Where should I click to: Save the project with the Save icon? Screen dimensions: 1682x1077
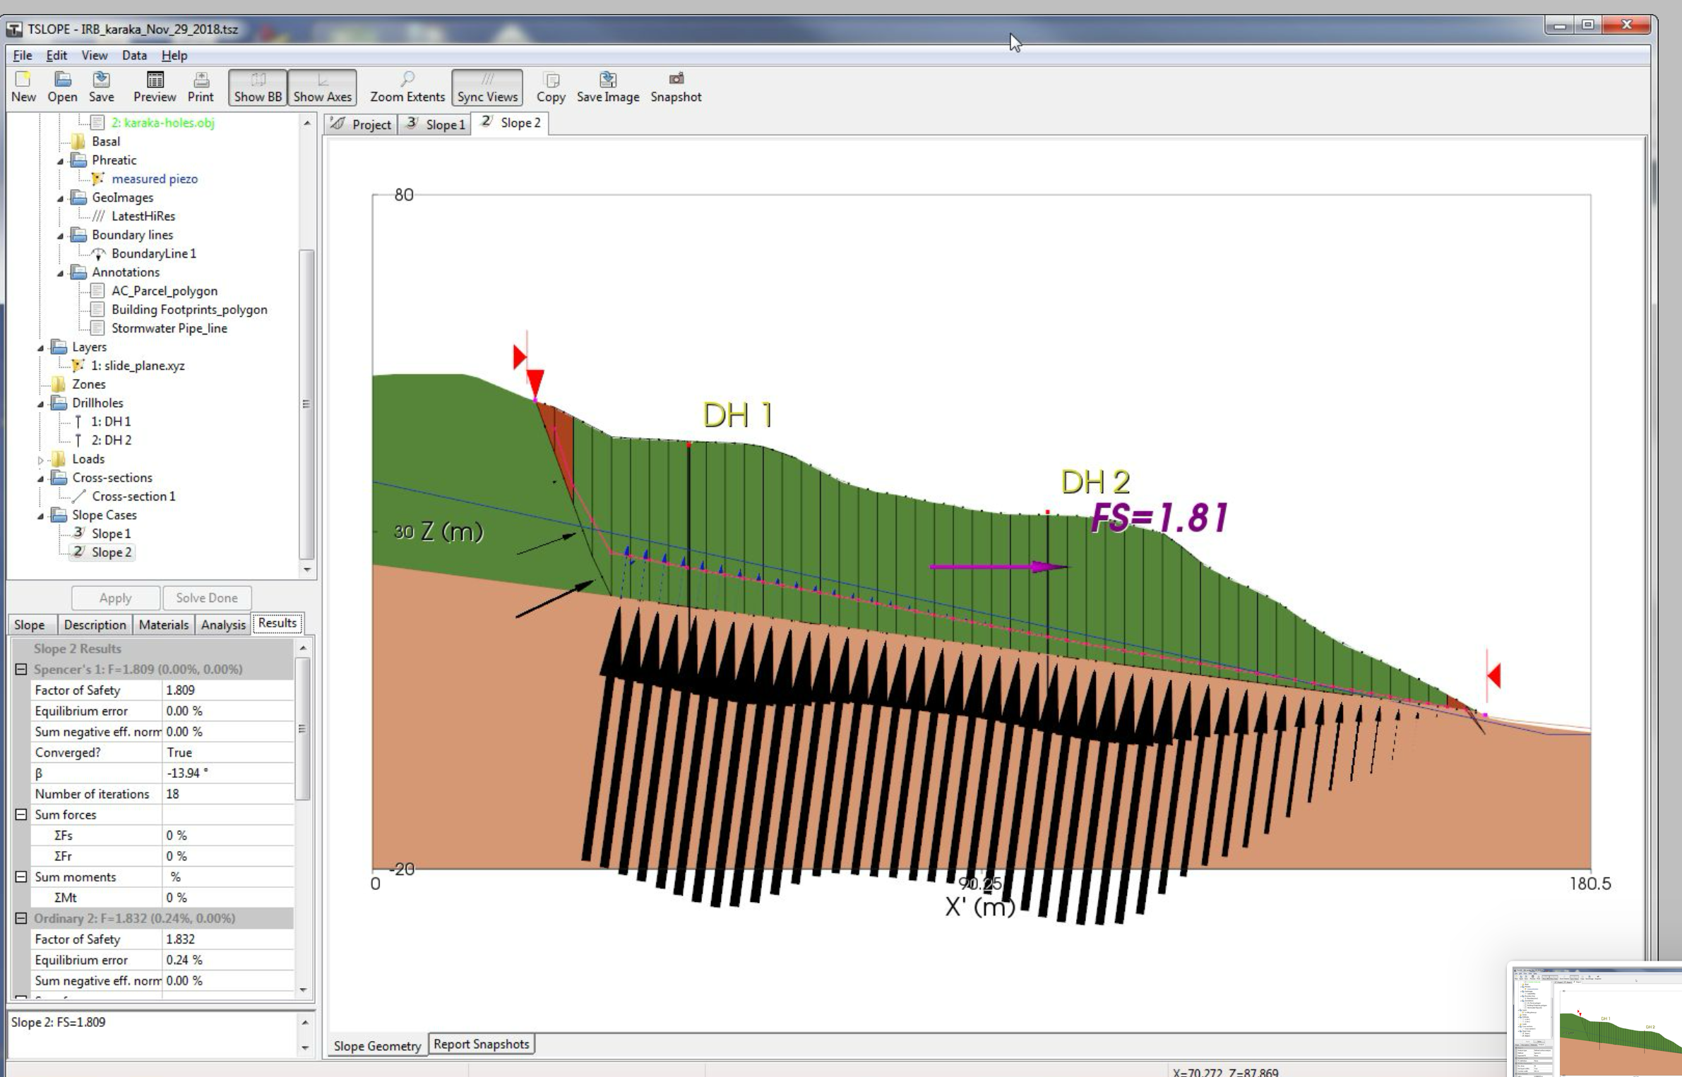click(x=101, y=85)
